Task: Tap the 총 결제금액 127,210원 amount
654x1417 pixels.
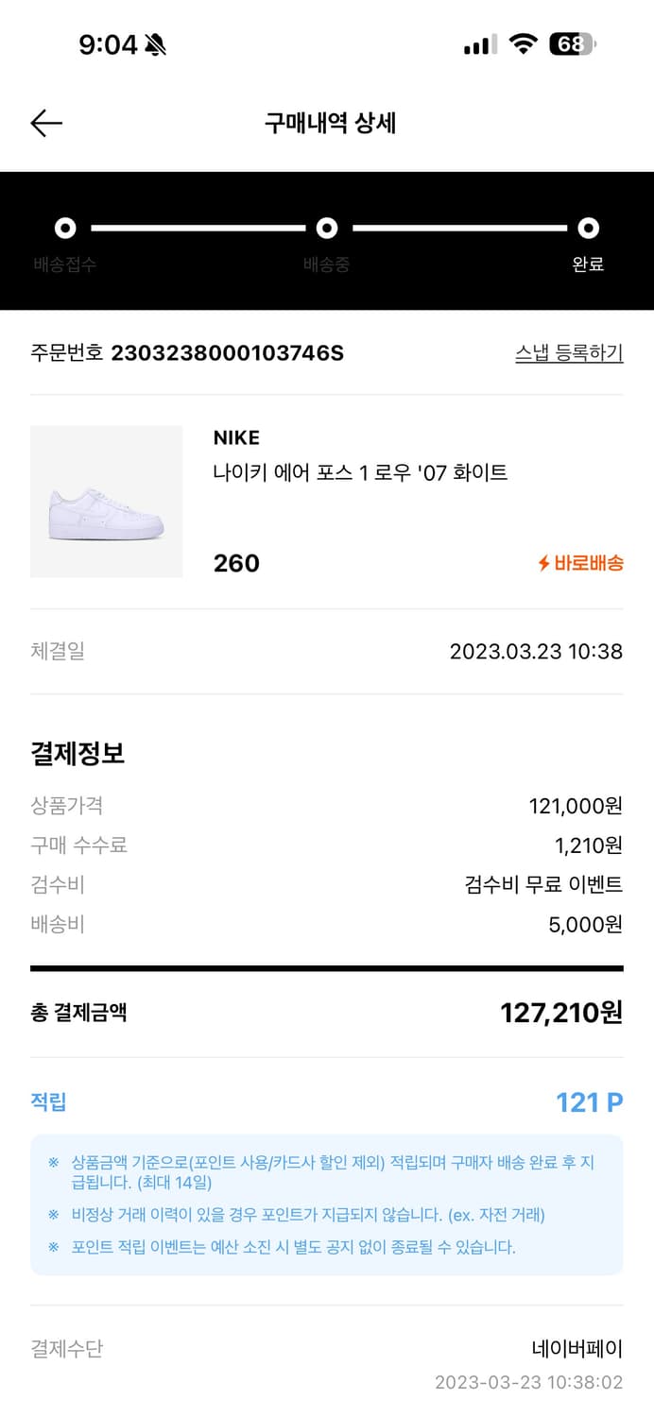Action: 560,1013
